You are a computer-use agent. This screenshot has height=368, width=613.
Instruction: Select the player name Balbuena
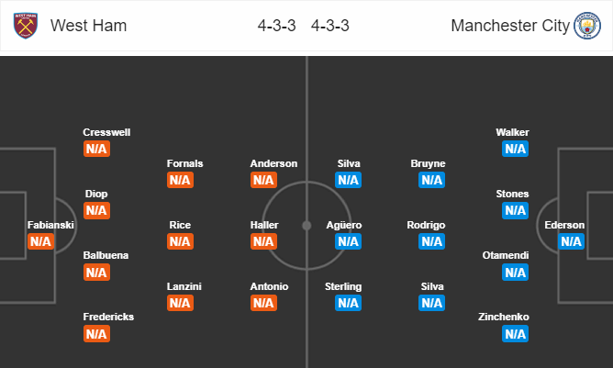coord(106,255)
